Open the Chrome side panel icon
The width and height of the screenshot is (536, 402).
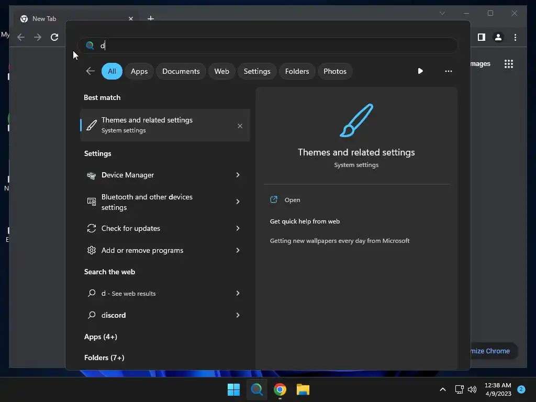pyautogui.click(x=482, y=37)
